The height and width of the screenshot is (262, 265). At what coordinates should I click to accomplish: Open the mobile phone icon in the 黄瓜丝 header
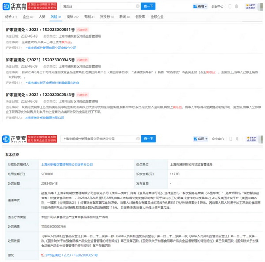[x=230, y=7]
